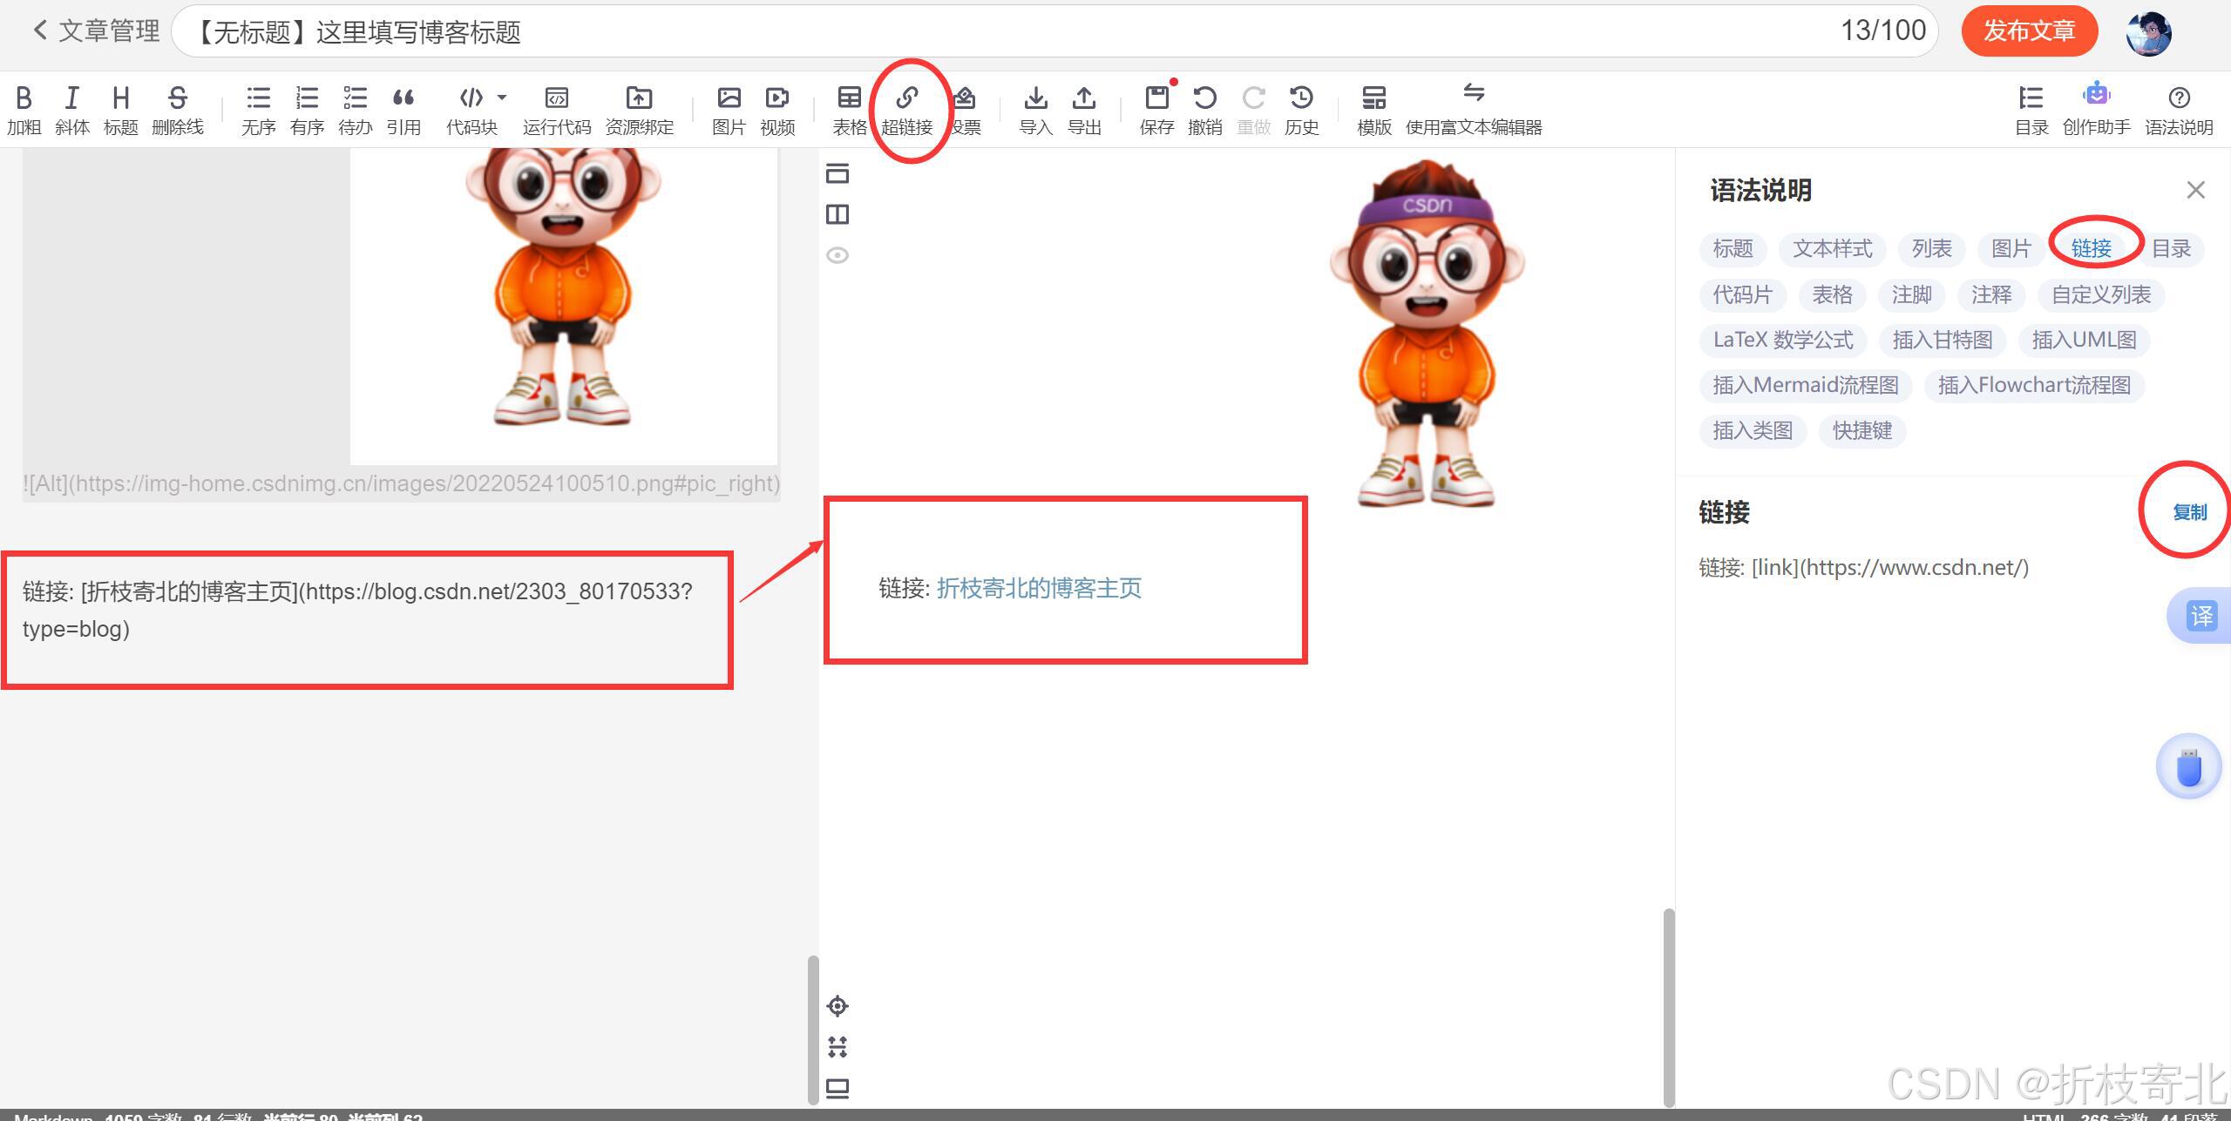The height and width of the screenshot is (1121, 2231).
Task: Insert code block (代码块)
Action: 471,110
